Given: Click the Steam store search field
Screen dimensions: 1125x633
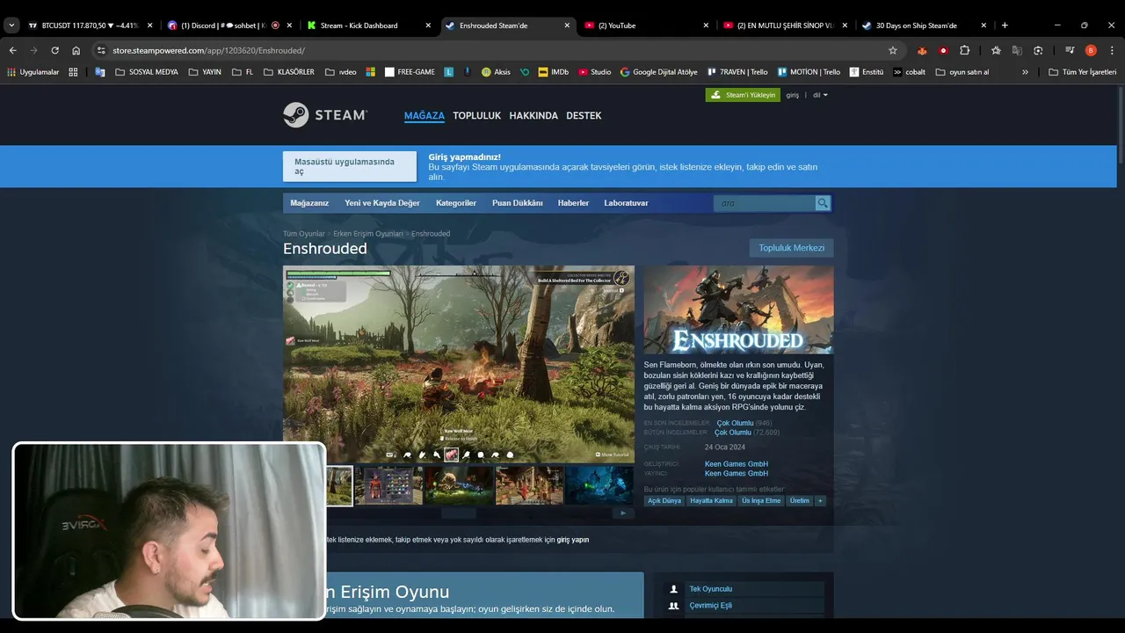Looking at the screenshot, I should pos(765,203).
